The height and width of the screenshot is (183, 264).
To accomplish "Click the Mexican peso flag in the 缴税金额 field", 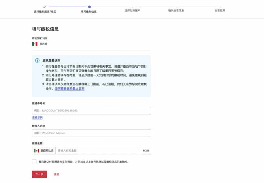I will 36,150.
